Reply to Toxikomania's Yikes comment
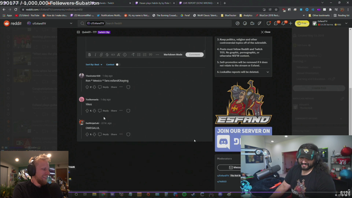 pos(103,111)
